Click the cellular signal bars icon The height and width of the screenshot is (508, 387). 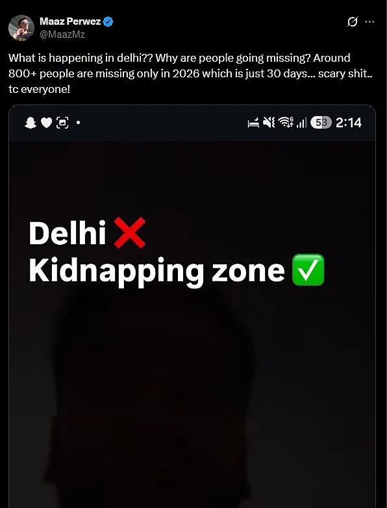click(301, 123)
